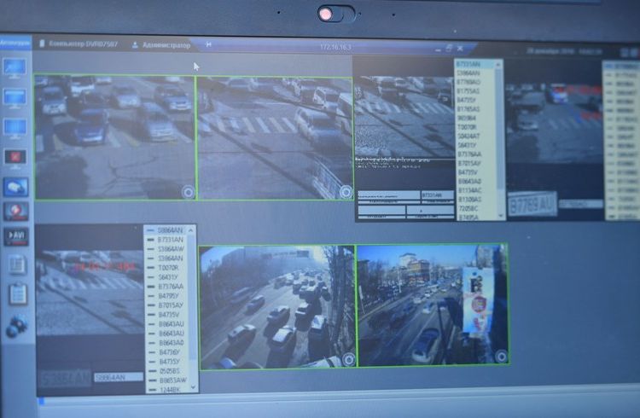Open the green-framed crosswalk camera feed
This screenshot has width=640, height=418.
point(275,138)
